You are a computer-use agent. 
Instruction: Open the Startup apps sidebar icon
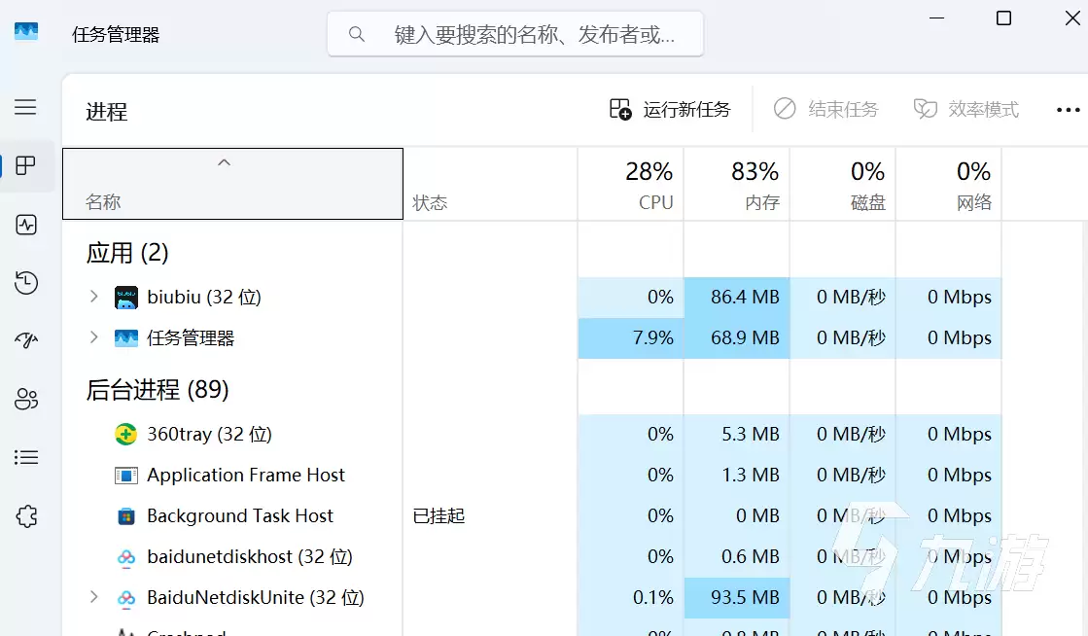pyautogui.click(x=25, y=340)
